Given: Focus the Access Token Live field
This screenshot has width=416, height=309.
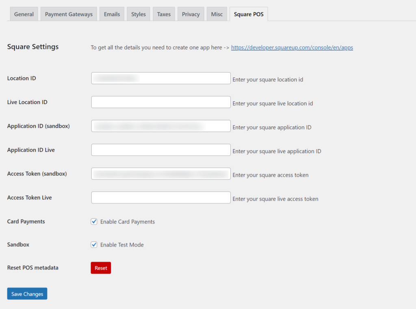Looking at the screenshot, I should pyautogui.click(x=161, y=198).
